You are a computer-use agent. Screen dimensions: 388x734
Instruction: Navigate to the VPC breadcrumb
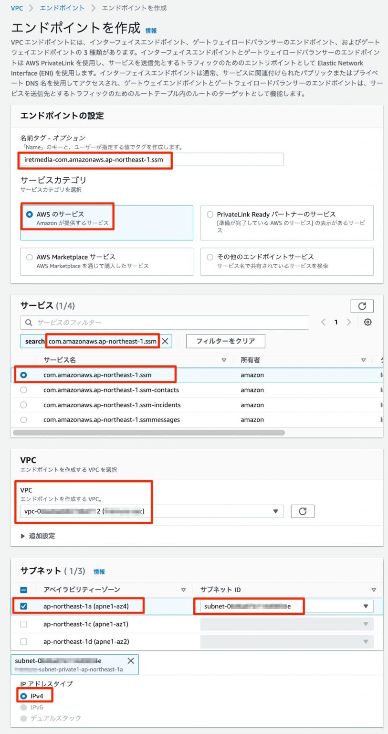[17, 8]
